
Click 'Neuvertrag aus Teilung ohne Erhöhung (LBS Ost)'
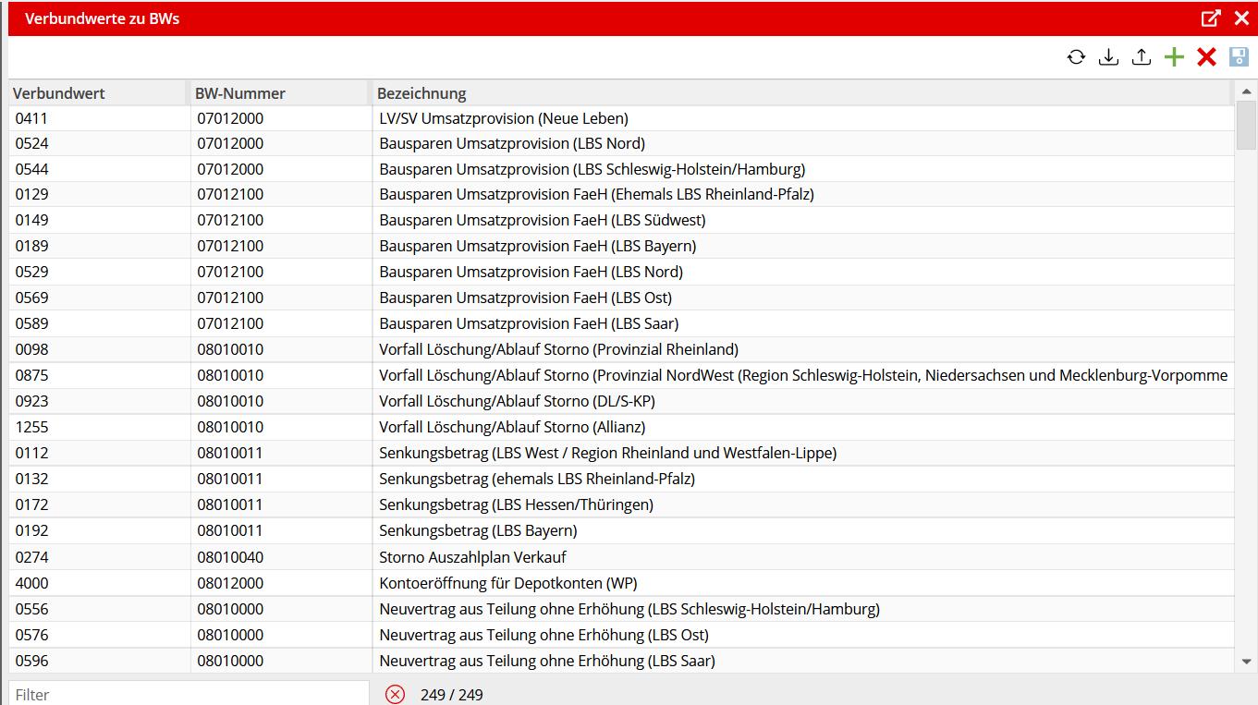point(544,635)
